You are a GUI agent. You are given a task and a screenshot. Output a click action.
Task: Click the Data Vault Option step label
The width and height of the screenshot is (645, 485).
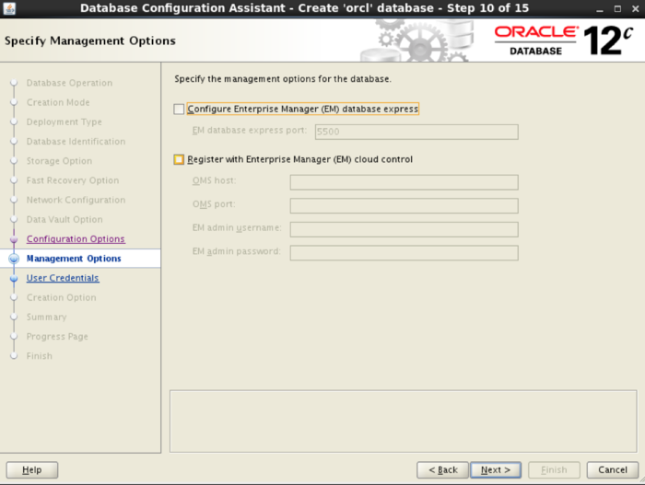pos(64,219)
